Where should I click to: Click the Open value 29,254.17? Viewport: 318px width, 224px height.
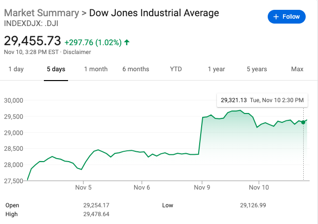point(96,205)
